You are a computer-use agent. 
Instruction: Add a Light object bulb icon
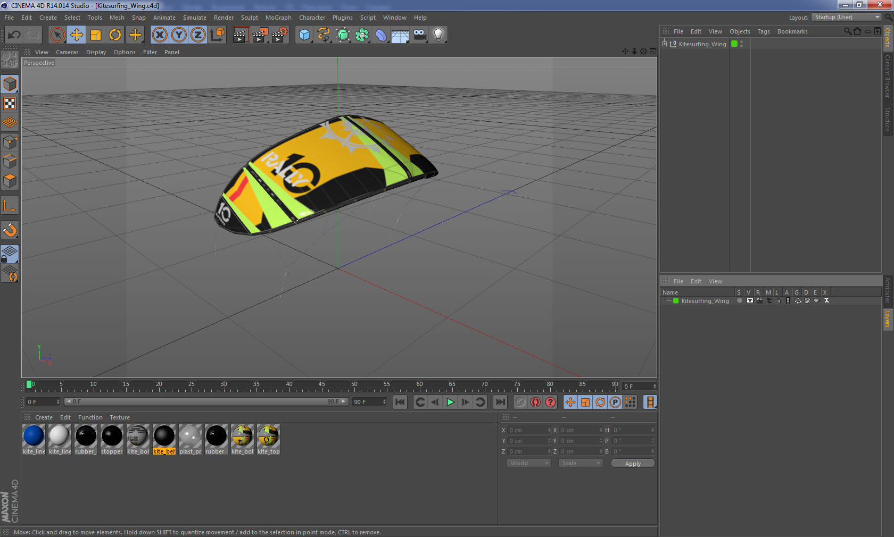coord(438,35)
